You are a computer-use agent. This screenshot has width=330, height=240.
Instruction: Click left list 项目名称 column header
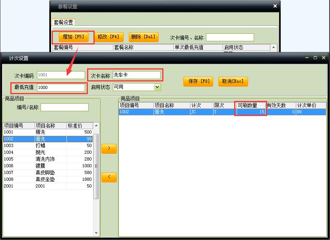[x=51, y=126]
